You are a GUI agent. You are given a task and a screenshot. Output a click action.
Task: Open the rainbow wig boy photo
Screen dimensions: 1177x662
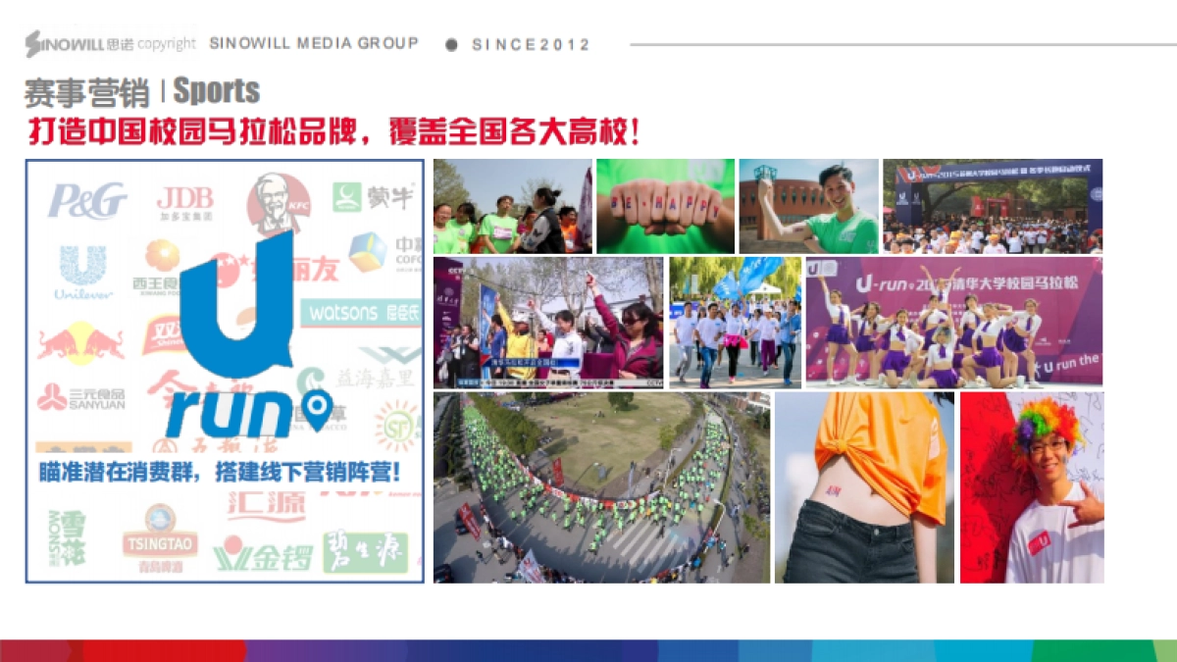tap(1032, 487)
